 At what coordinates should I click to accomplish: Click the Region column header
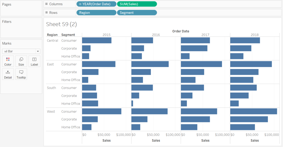[52, 35]
